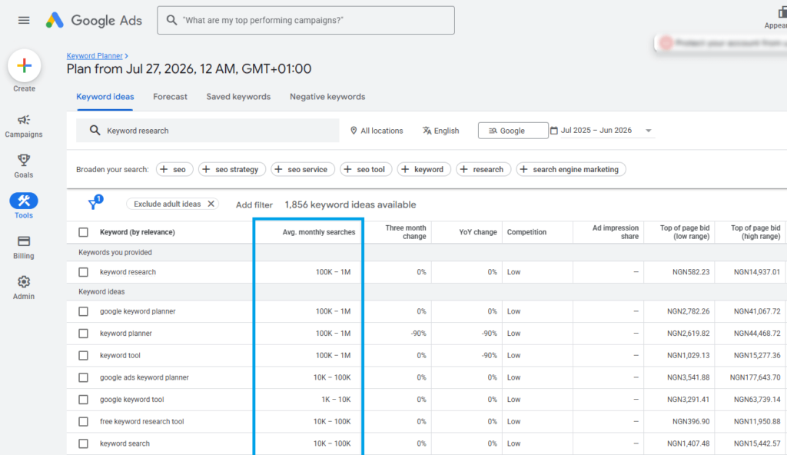Viewport: 787px width, 455px height.
Task: Check 'google ads keyword planner' row checkbox
Action: coord(83,377)
